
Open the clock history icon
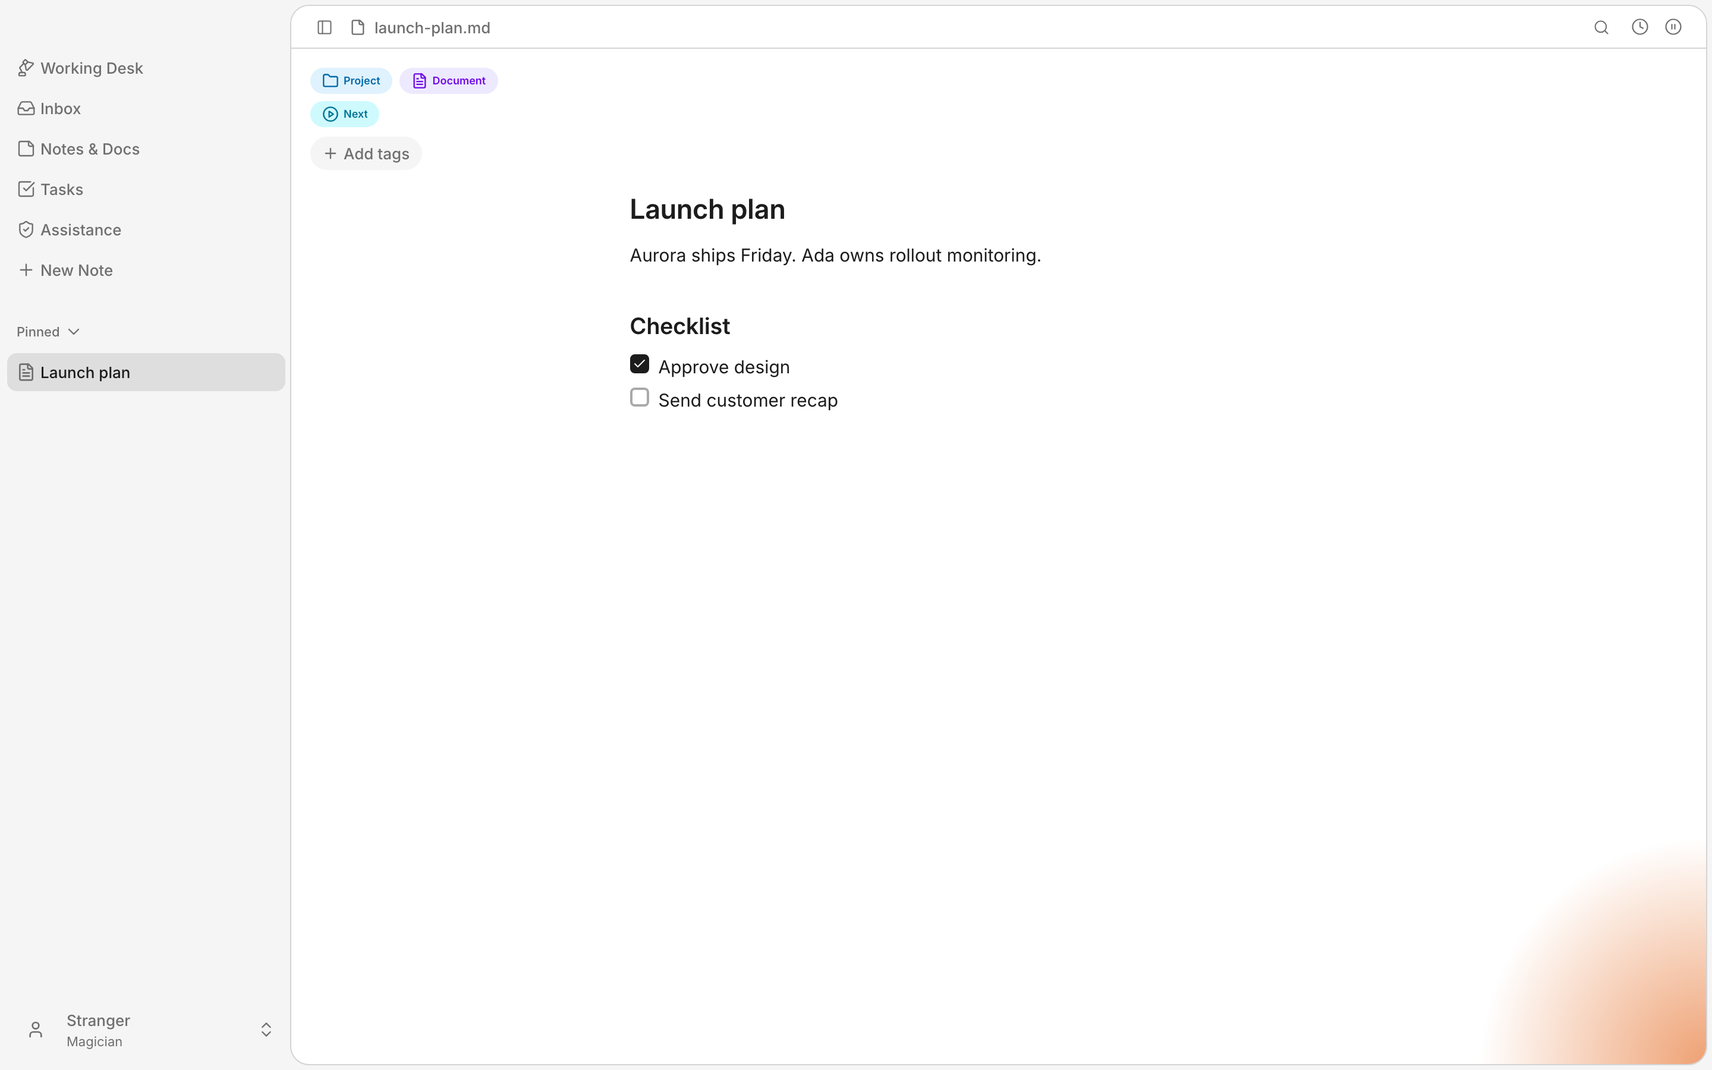1640,27
